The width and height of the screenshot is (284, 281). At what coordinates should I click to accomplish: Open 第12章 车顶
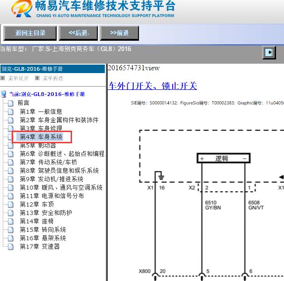pos(37,204)
